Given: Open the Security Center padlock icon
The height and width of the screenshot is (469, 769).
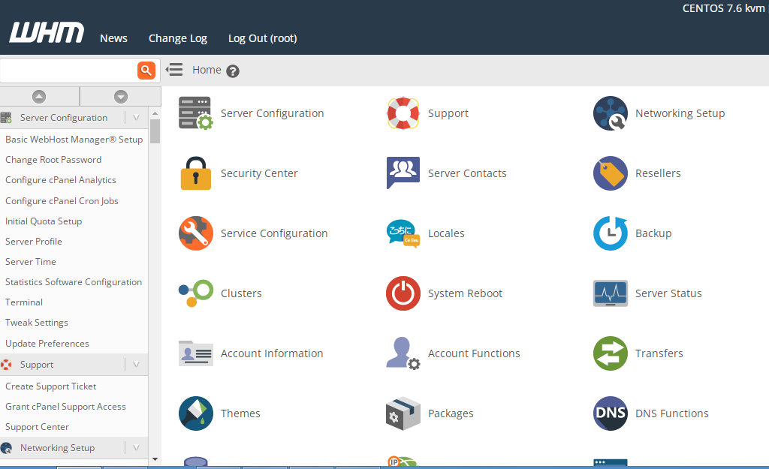Looking at the screenshot, I should (x=196, y=173).
